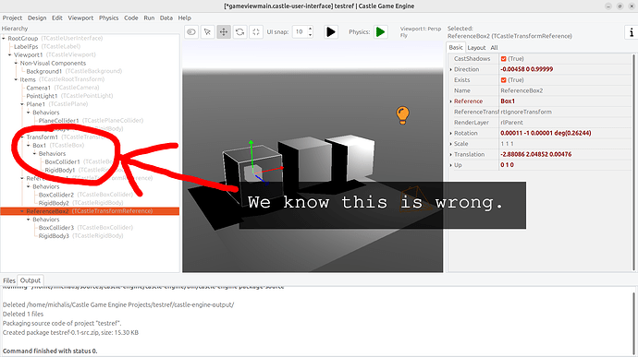
Task: Pick the scale tool in toolbar
Action: (256, 31)
